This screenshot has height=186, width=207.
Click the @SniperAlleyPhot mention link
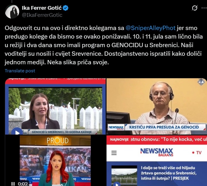(x=150, y=28)
